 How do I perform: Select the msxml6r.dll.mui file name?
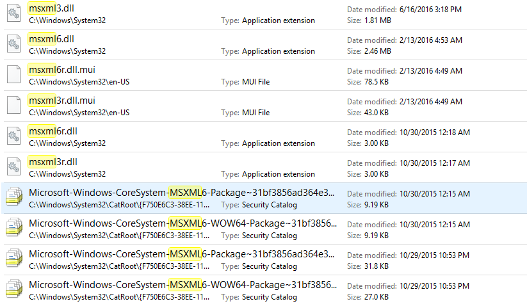[x=62, y=70]
